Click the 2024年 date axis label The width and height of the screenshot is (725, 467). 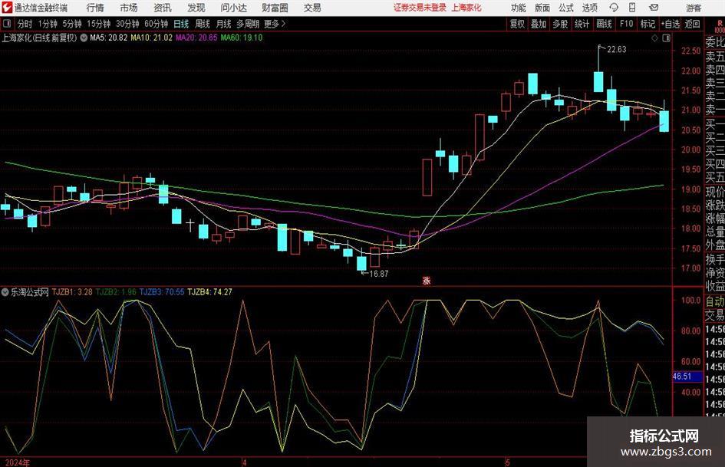pos(17,462)
